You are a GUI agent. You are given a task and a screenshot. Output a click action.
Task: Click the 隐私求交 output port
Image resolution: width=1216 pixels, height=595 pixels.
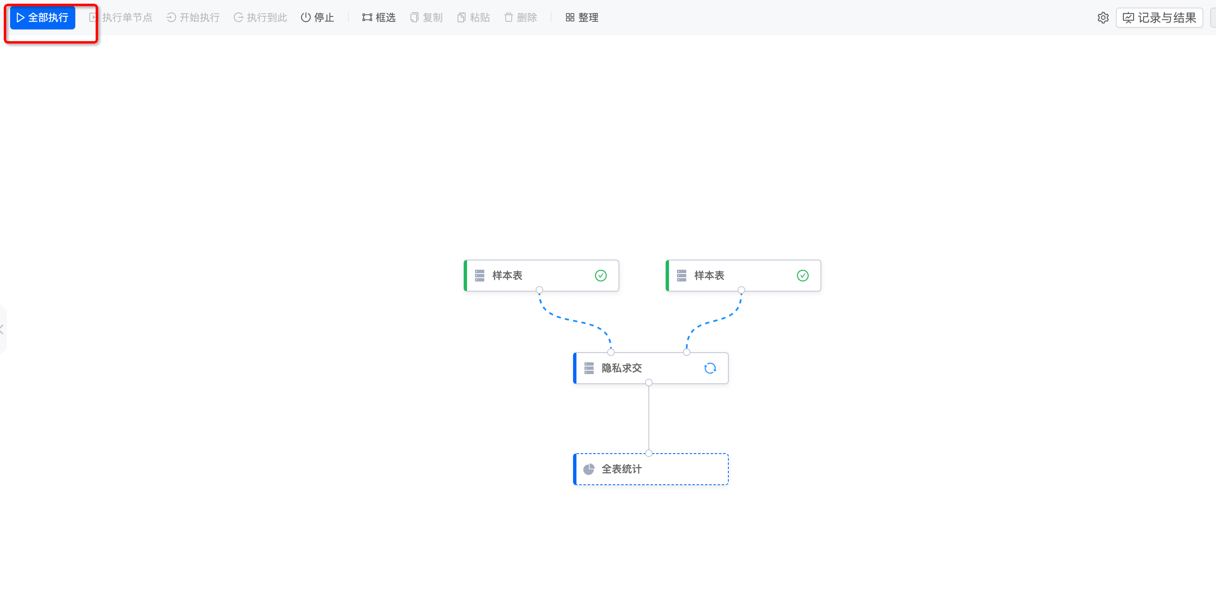pos(648,382)
